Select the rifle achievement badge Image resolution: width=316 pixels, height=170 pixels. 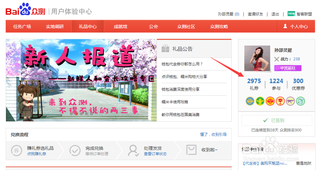[x=290, y=101]
